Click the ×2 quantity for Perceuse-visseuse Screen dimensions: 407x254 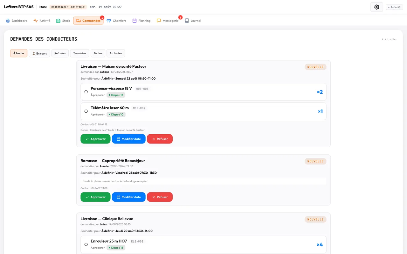[320, 92]
